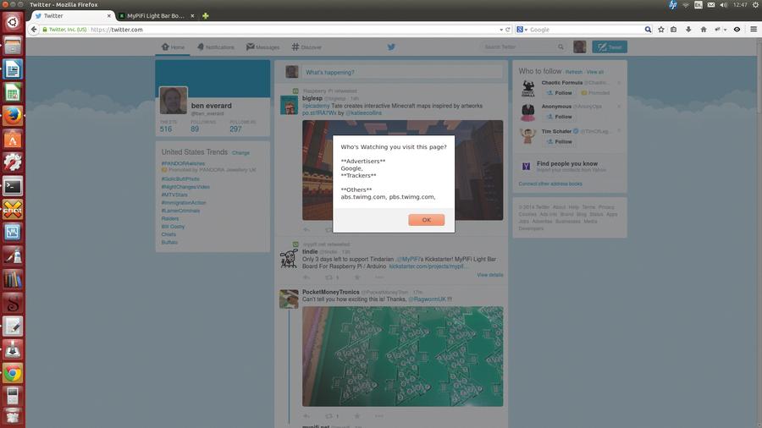The width and height of the screenshot is (762, 428).
Task: Select the Twitter browser tab
Action: (x=72, y=16)
